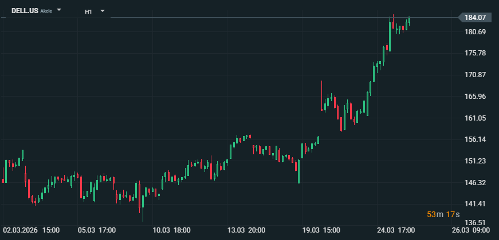
Task: Select the 24.03 17:00 time marker
Action: (x=396, y=230)
